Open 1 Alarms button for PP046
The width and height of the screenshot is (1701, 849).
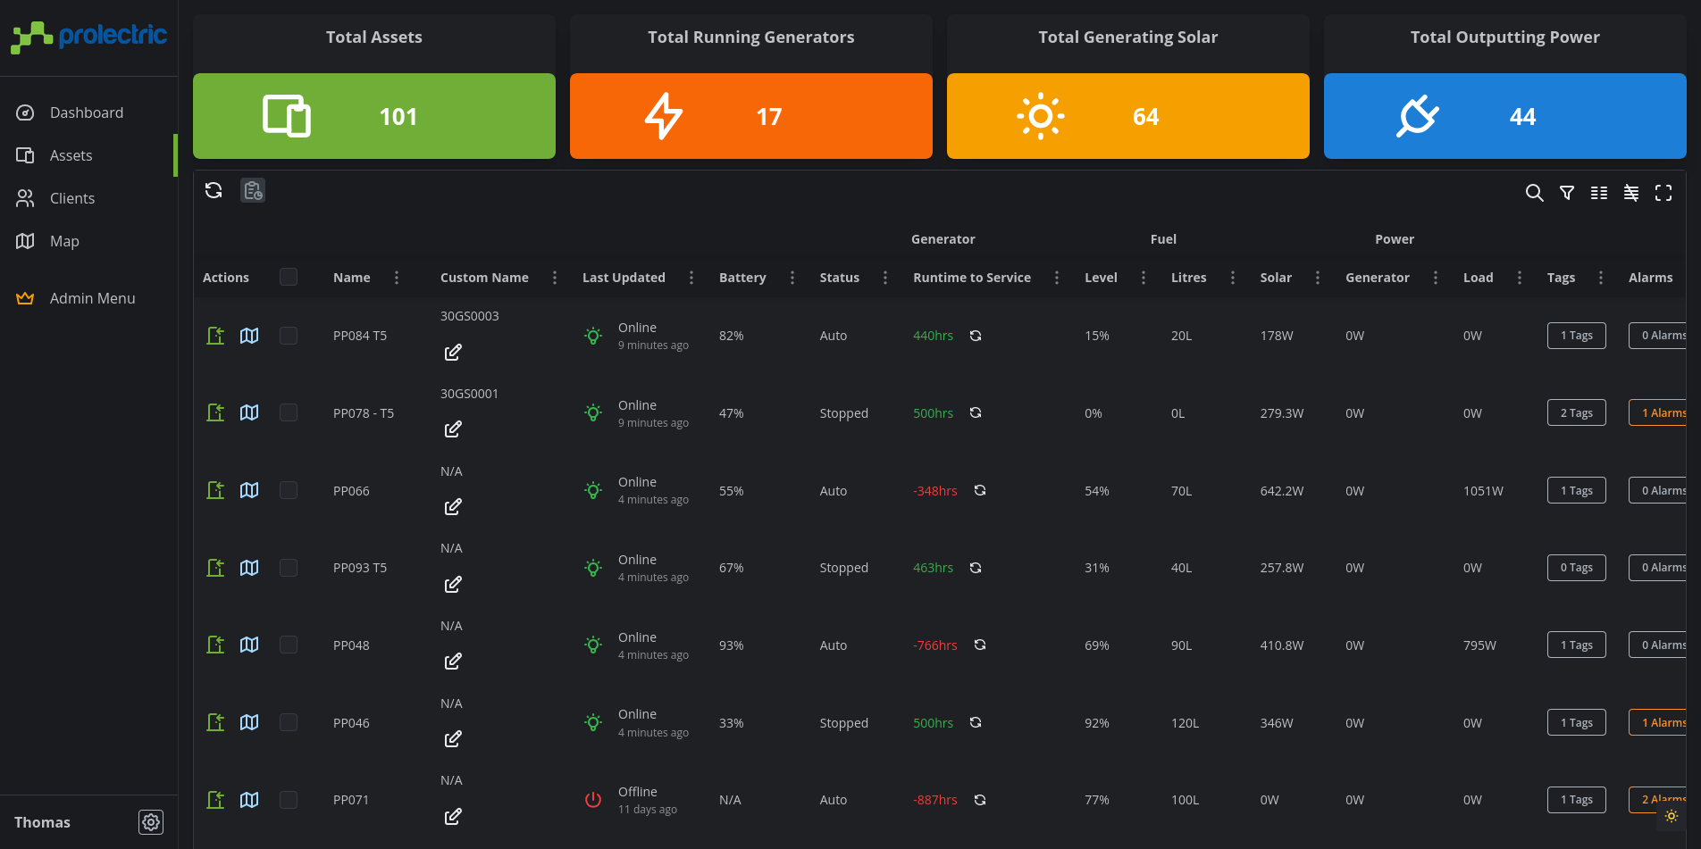1660,722
